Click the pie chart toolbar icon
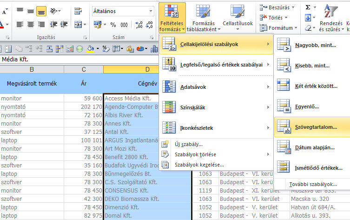Viewport: 350px width, 220px height. (x=140, y=49)
